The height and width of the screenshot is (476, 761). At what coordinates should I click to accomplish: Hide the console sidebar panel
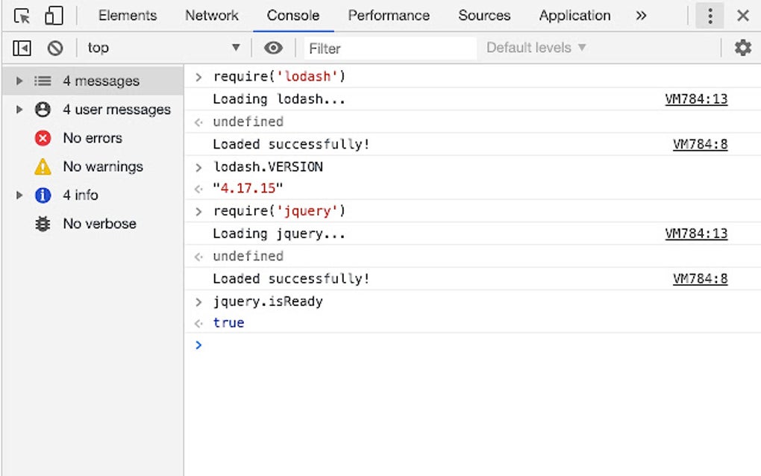(22, 48)
